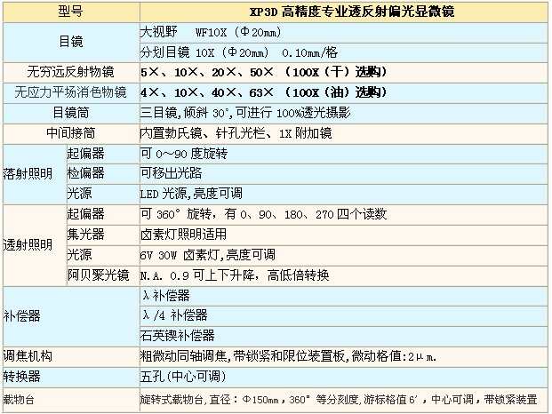Viewport: 552px width, 414px height.
Task: Click the 型号 header cell
Action: 69,11
